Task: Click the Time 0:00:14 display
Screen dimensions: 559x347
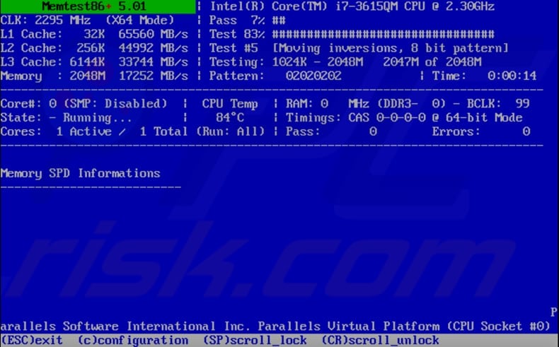Action: (x=484, y=76)
